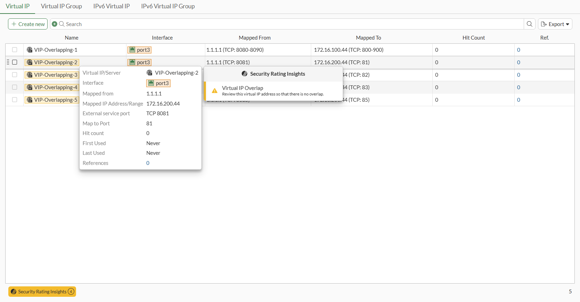Viewport: 580px width, 302px height.
Task: Open the Virtual IP Group tab
Action: (61, 6)
